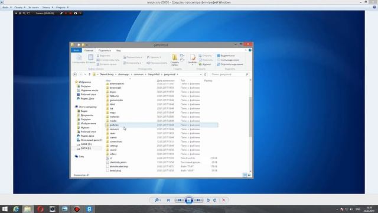Select Сеть in the navigation pane
The width and height of the screenshot is (378, 213).
(x=79, y=156)
